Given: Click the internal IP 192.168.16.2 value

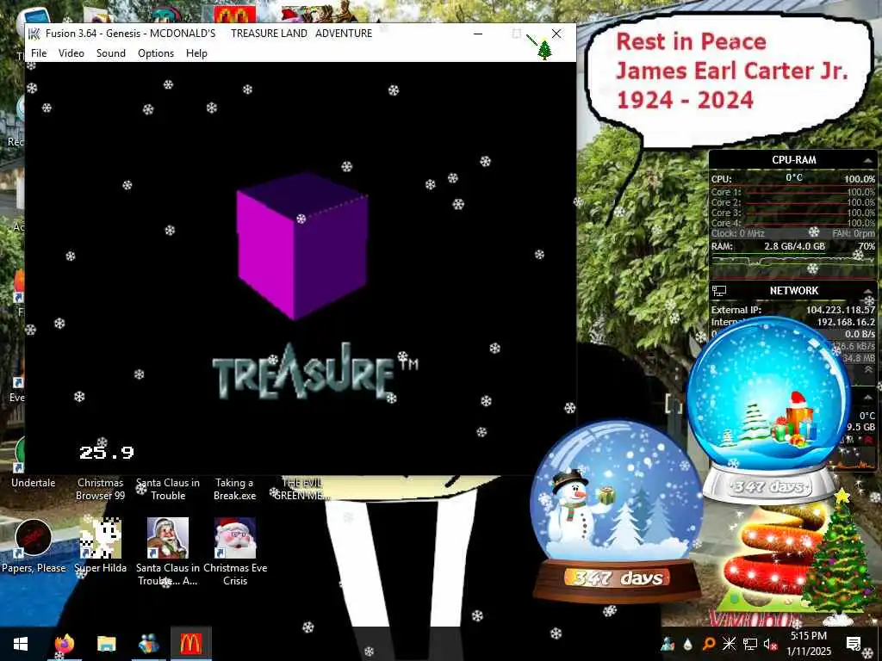Looking at the screenshot, I should pyautogui.click(x=846, y=322).
